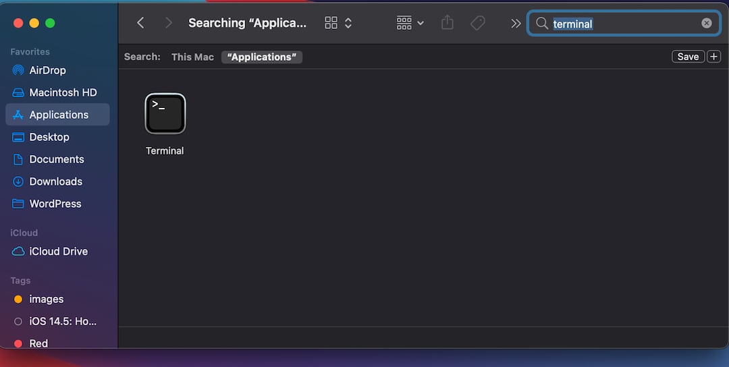Open AirDrop in the sidebar

[x=47, y=70]
